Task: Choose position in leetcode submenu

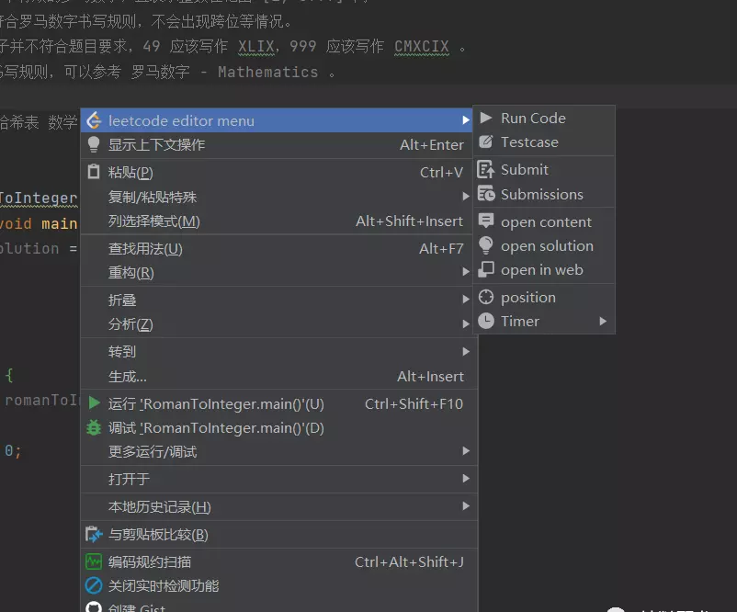Action: point(544,297)
